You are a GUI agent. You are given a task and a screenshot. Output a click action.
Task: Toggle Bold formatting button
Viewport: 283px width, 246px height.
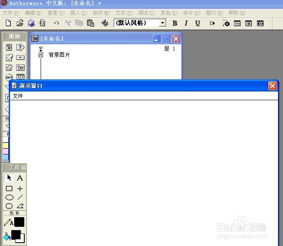[x=175, y=23]
